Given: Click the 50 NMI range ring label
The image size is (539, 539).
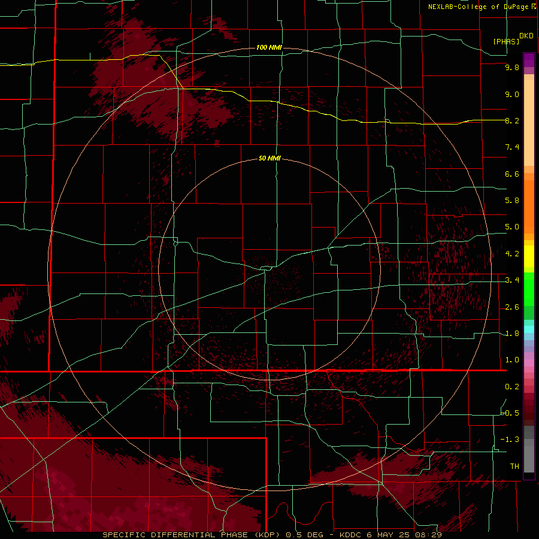Looking at the screenshot, I should point(269,158).
